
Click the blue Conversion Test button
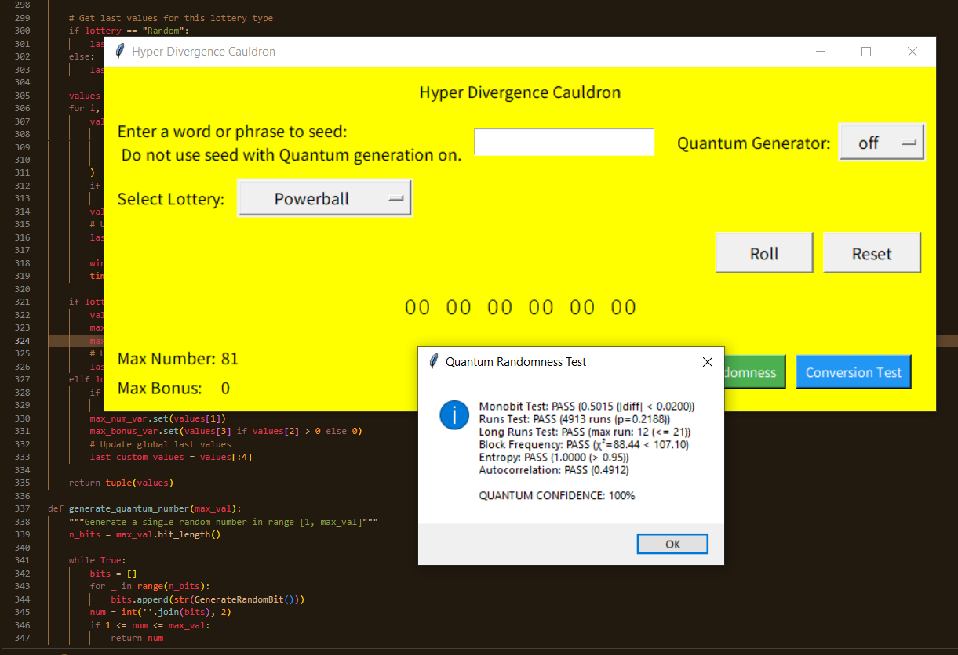tap(854, 372)
